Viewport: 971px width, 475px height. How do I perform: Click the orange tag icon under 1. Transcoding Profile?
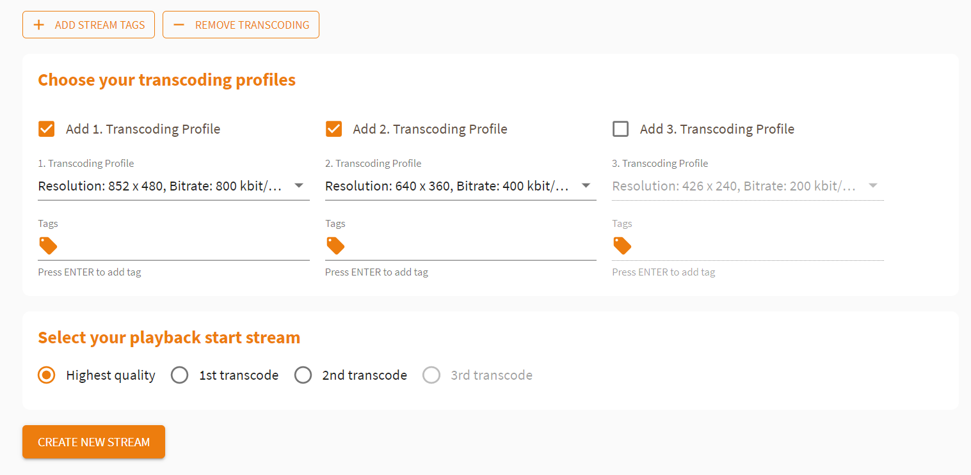pyautogui.click(x=48, y=245)
